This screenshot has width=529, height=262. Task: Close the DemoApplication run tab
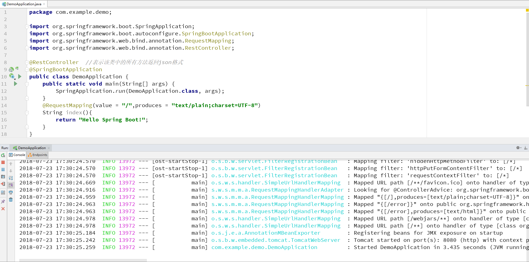tap(49, 148)
